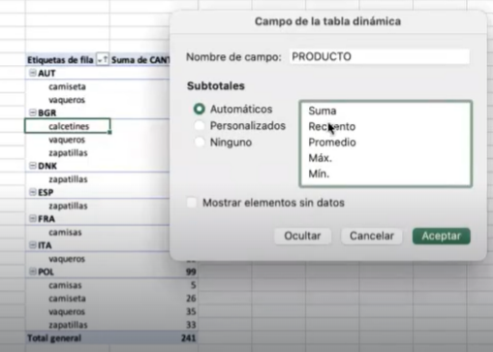This screenshot has width=493, height=352.
Task: Select the Automáticos subtotals radio button
Action: 200,109
